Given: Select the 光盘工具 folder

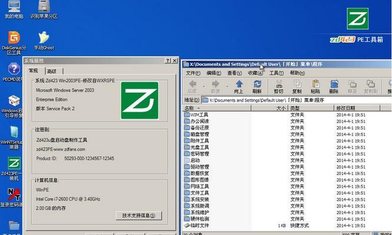Looking at the screenshot, I should click(x=196, y=147).
